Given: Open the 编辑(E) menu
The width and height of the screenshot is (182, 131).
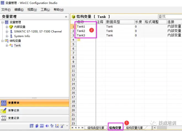Looking at the screenshot, I should [x=19, y=10].
